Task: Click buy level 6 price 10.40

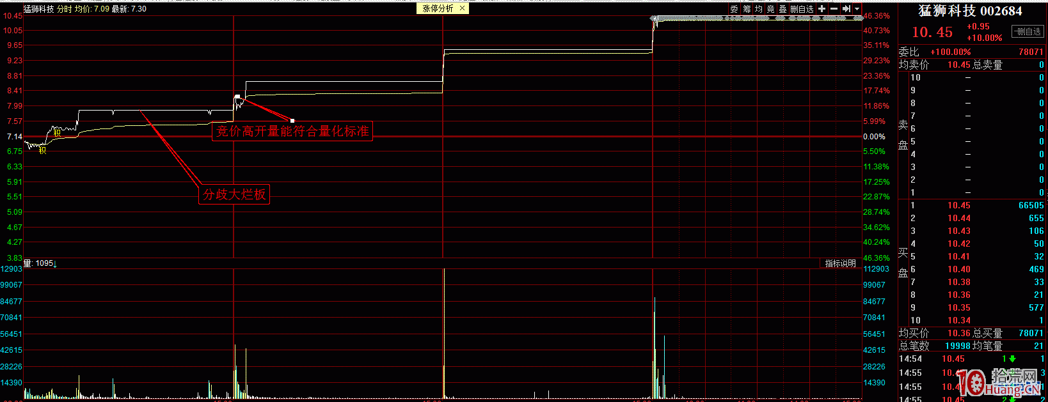Action: [958, 269]
